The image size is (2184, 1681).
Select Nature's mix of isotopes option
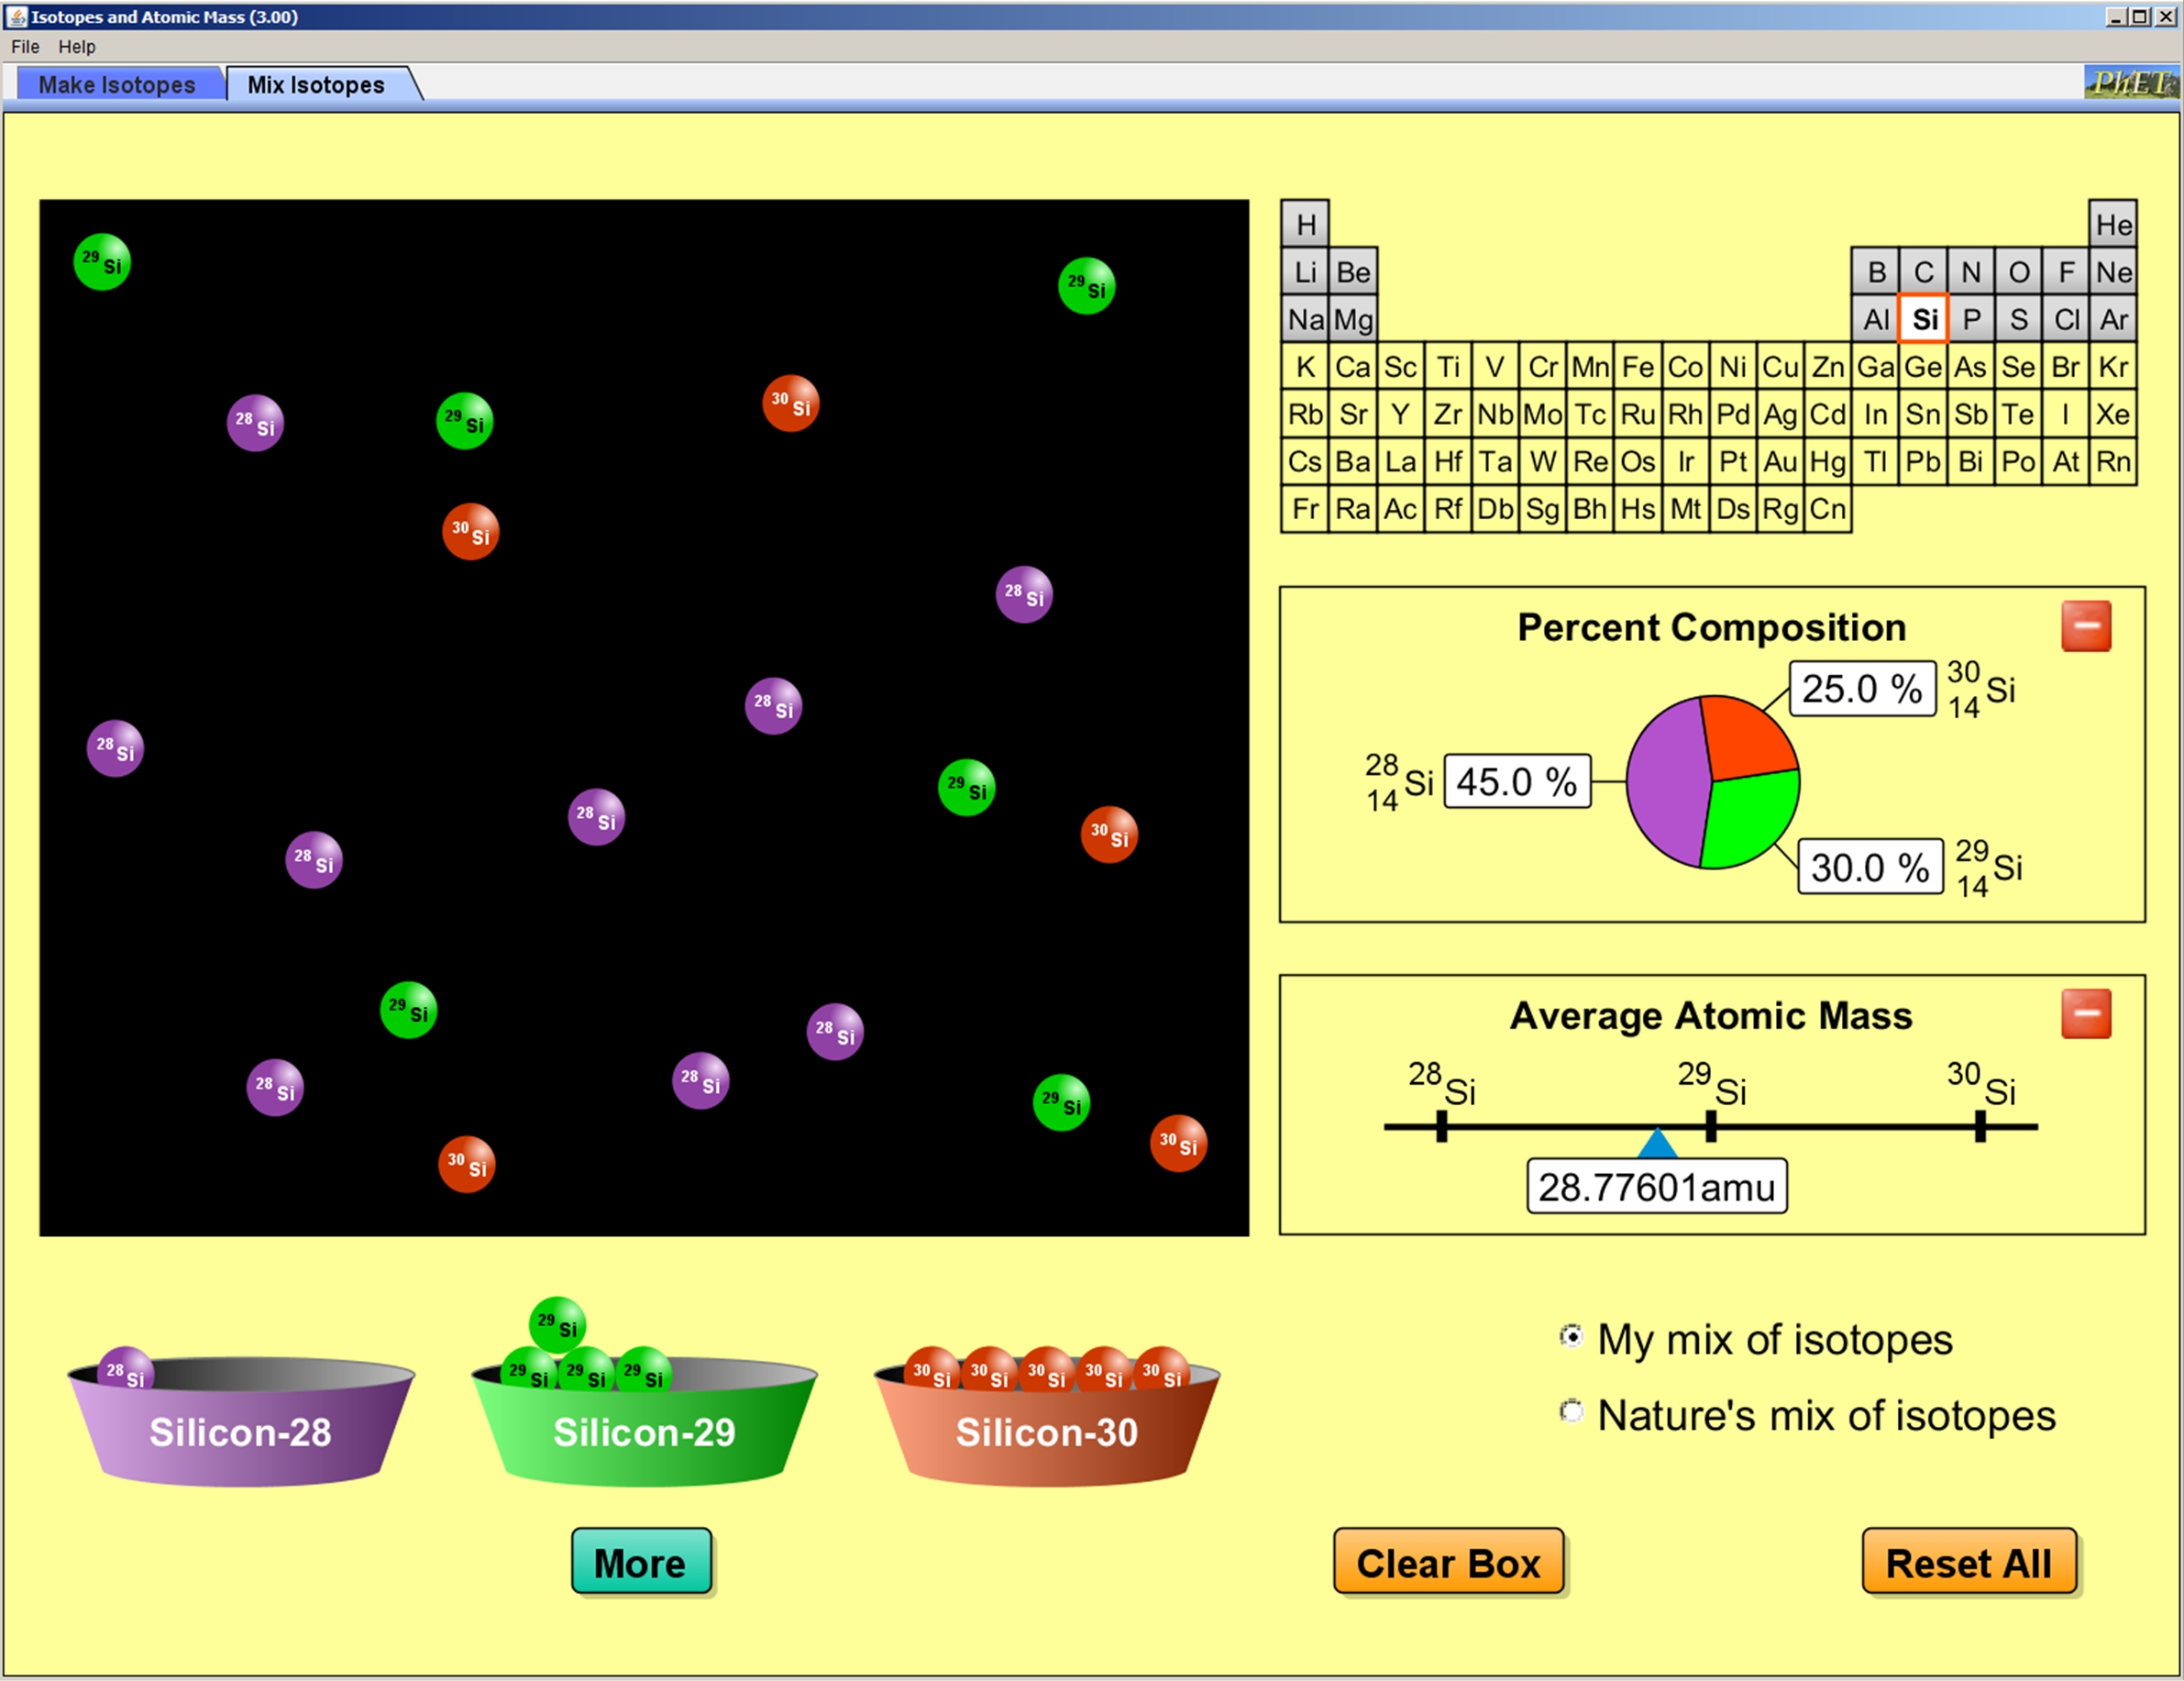1571,1412
